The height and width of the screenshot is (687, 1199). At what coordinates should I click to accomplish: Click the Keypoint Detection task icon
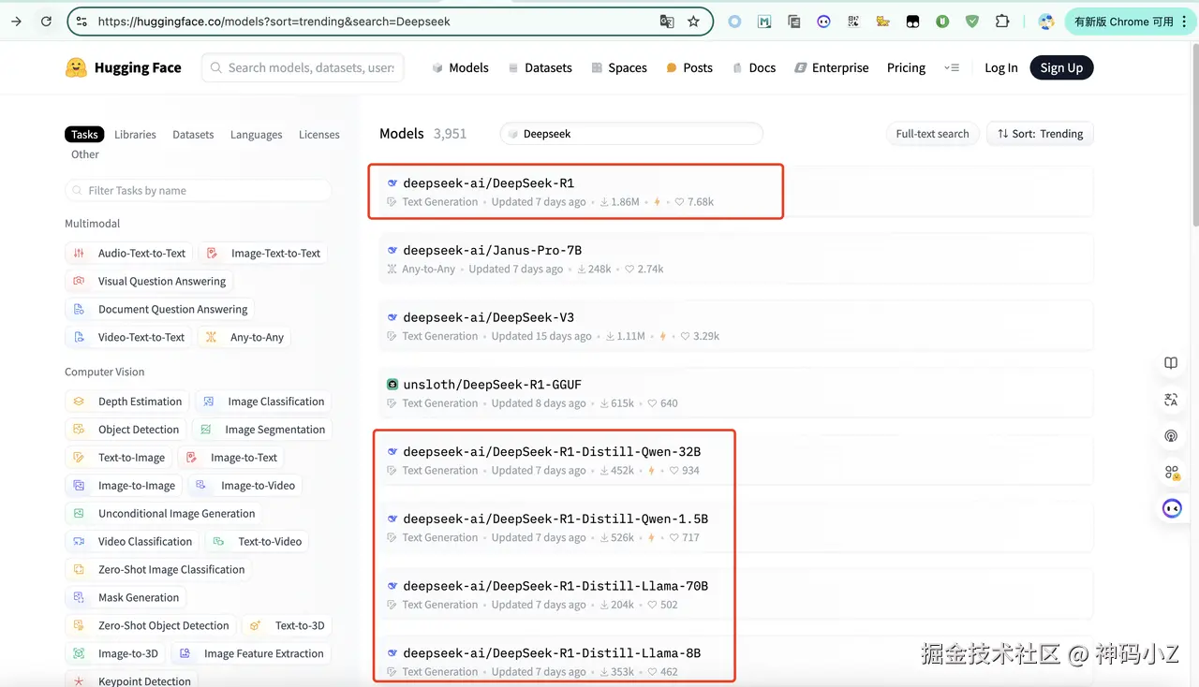coord(79,681)
